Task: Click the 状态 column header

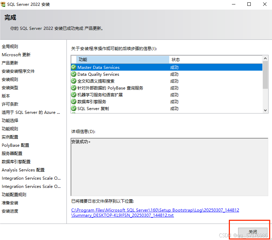Action: [215, 60]
